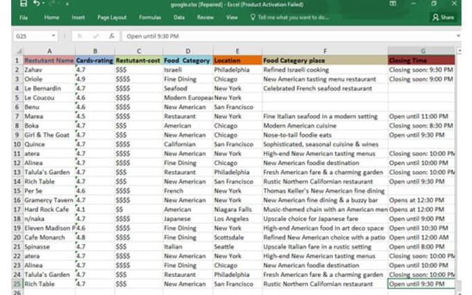Select column A header
Viewport: 472px width, 295px height.
click(x=49, y=51)
